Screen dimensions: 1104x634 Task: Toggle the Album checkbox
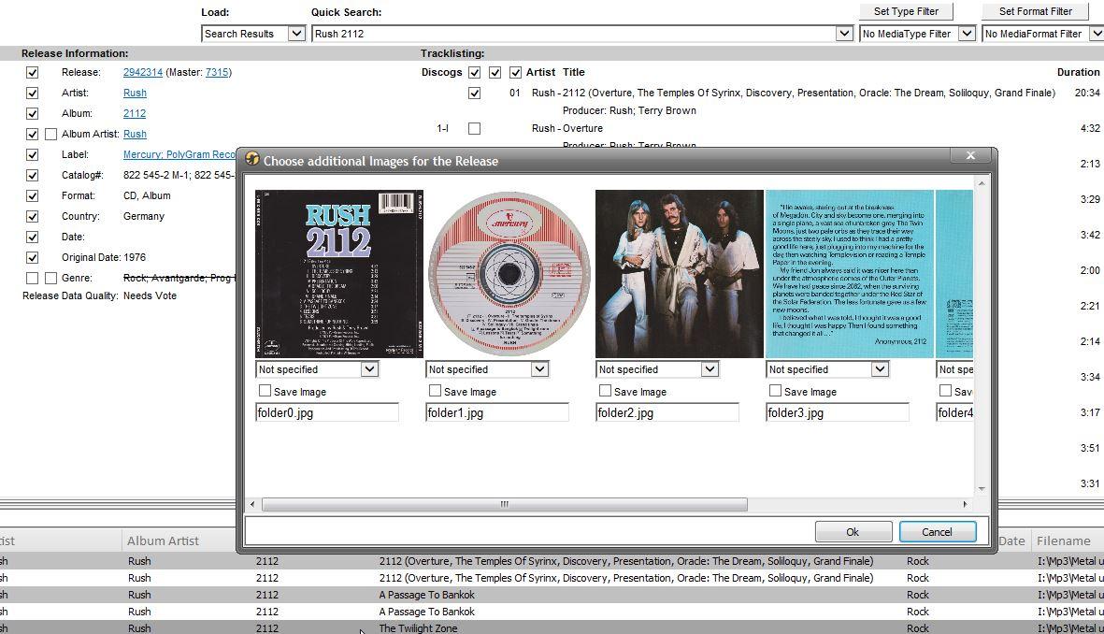pos(33,113)
